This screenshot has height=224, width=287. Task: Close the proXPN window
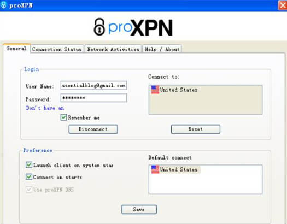(283, 5)
